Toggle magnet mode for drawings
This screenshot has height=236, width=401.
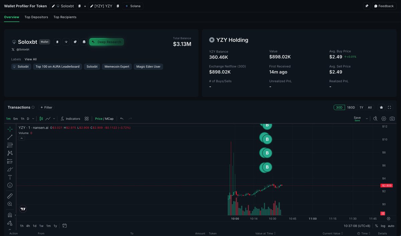10,215
